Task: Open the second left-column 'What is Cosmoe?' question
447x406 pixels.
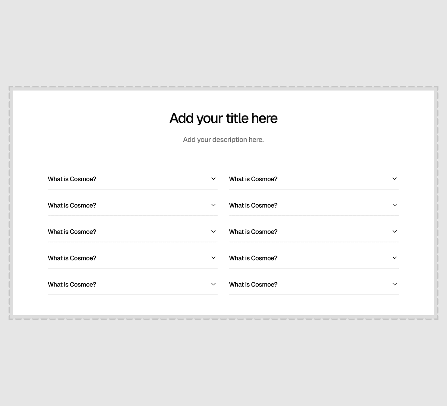Action: click(x=72, y=205)
